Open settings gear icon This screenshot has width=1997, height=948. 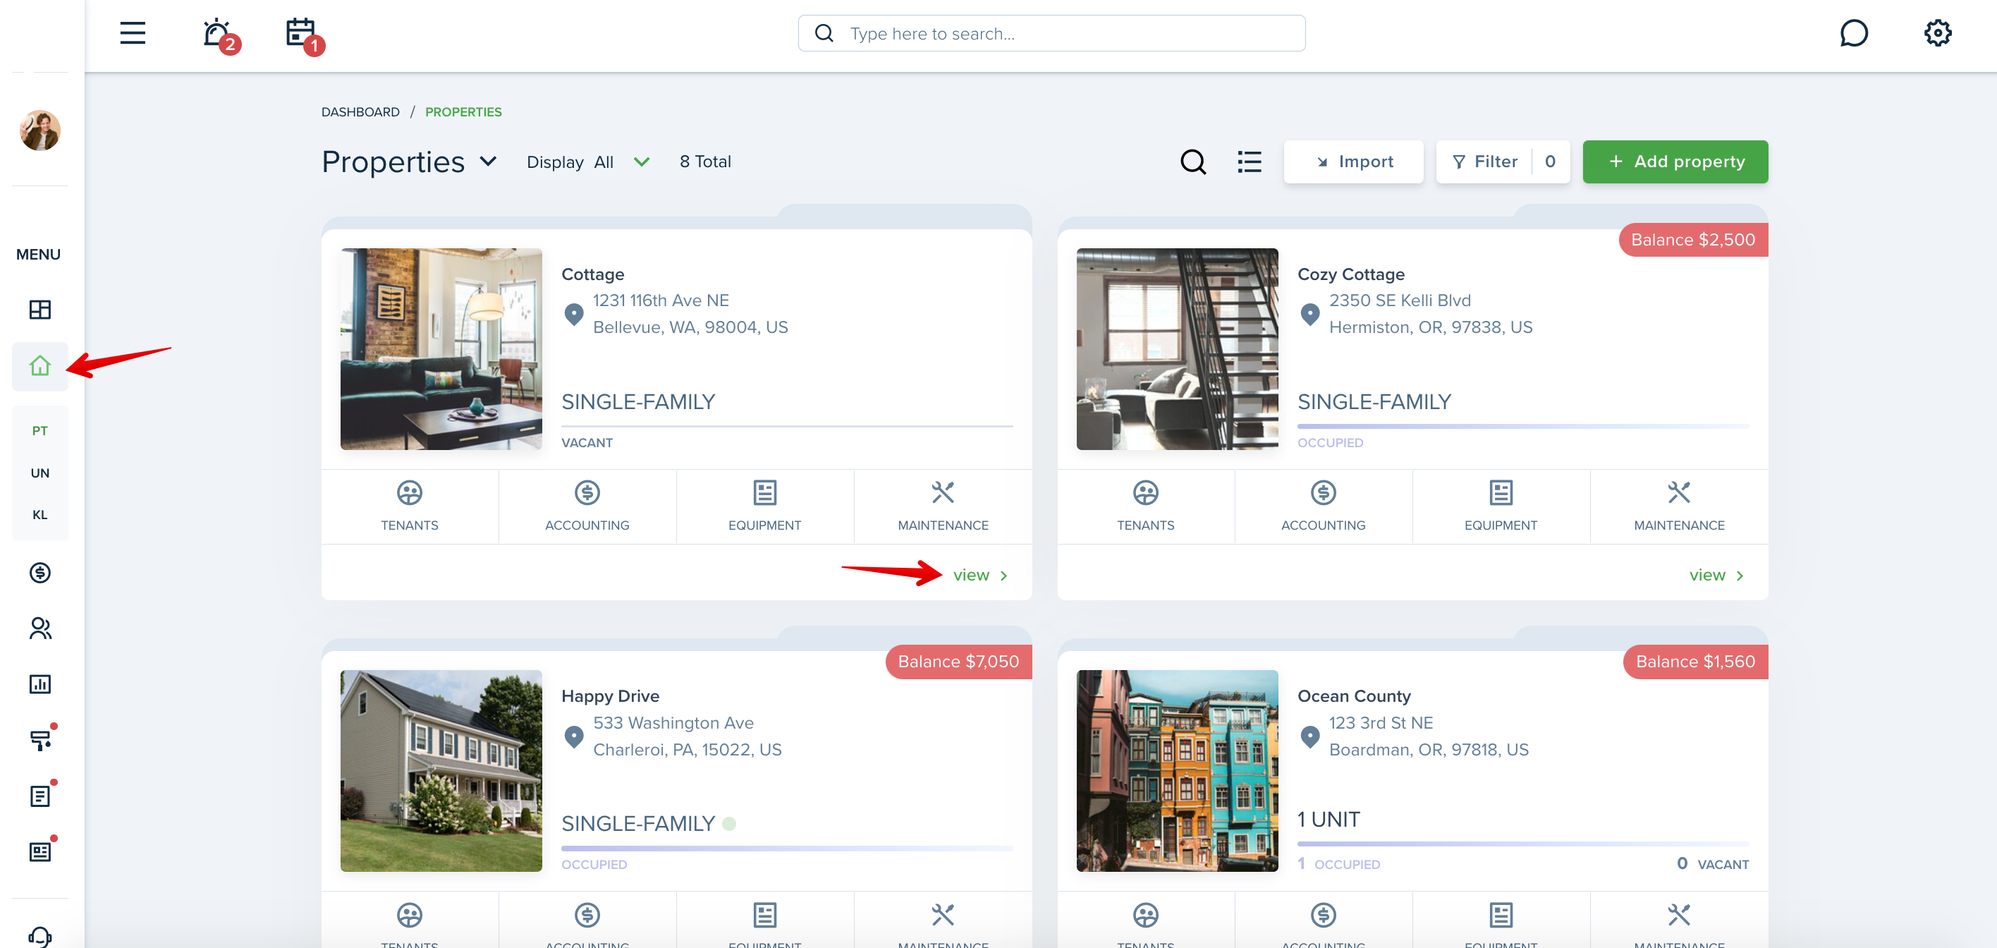[1937, 32]
